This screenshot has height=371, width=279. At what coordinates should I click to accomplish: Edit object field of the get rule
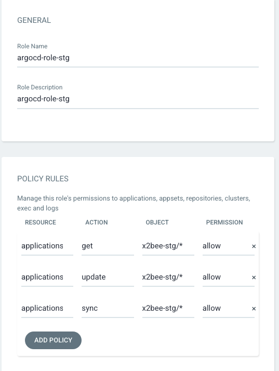pyautogui.click(x=168, y=246)
